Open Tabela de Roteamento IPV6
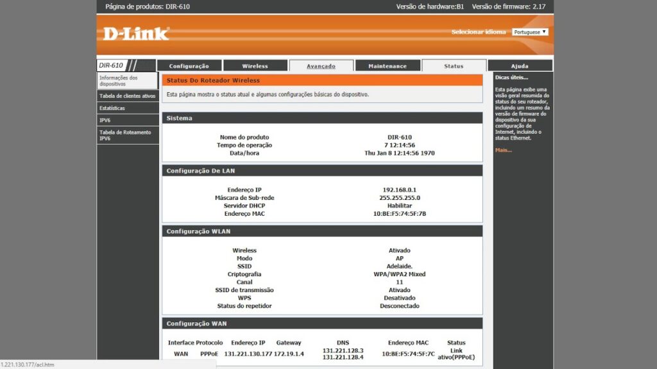Viewport: 657px width, 369px height. pyautogui.click(x=128, y=135)
